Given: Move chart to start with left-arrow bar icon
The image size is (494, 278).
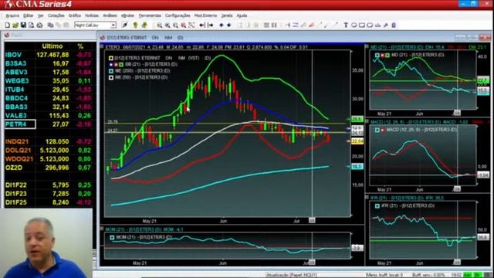Looking at the screenshot, I should [202, 25].
